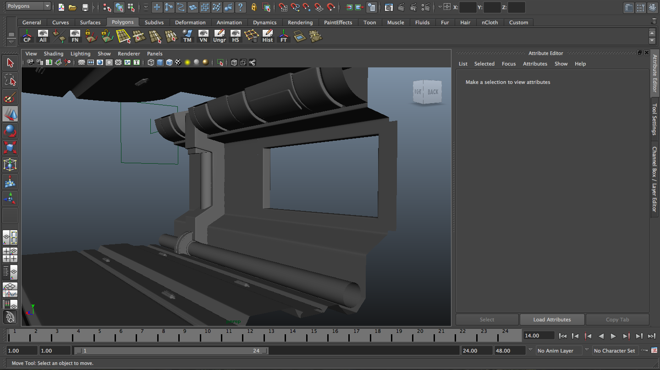660x370 pixels.
Task: Click the Rotate tool sphere icon
Action: 10,131
